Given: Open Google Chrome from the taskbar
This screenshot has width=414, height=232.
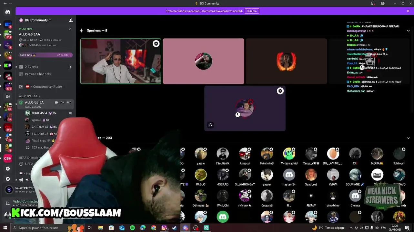Looking at the screenshot, I should click(154, 228).
